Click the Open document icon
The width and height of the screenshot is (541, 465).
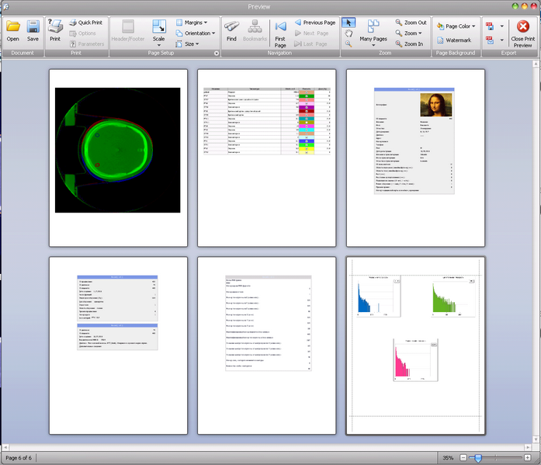coord(13,30)
